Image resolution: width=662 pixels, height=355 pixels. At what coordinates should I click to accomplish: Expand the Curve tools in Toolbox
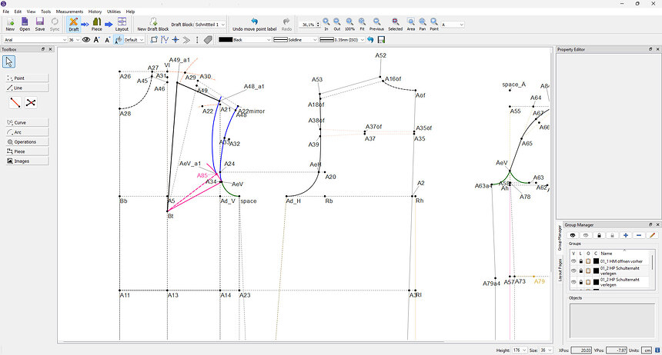point(28,122)
